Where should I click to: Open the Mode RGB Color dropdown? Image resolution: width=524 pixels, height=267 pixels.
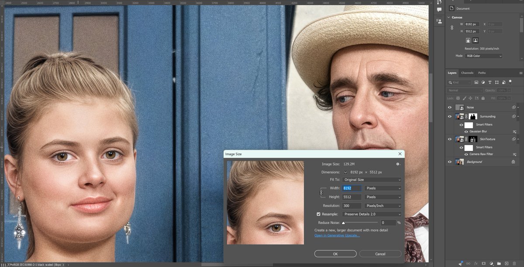pos(483,56)
